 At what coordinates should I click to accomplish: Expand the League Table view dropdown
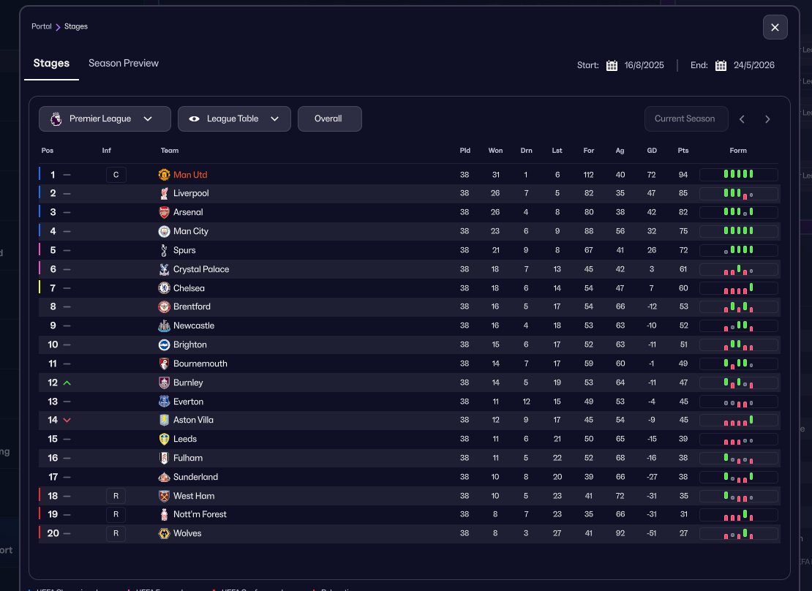click(x=234, y=118)
